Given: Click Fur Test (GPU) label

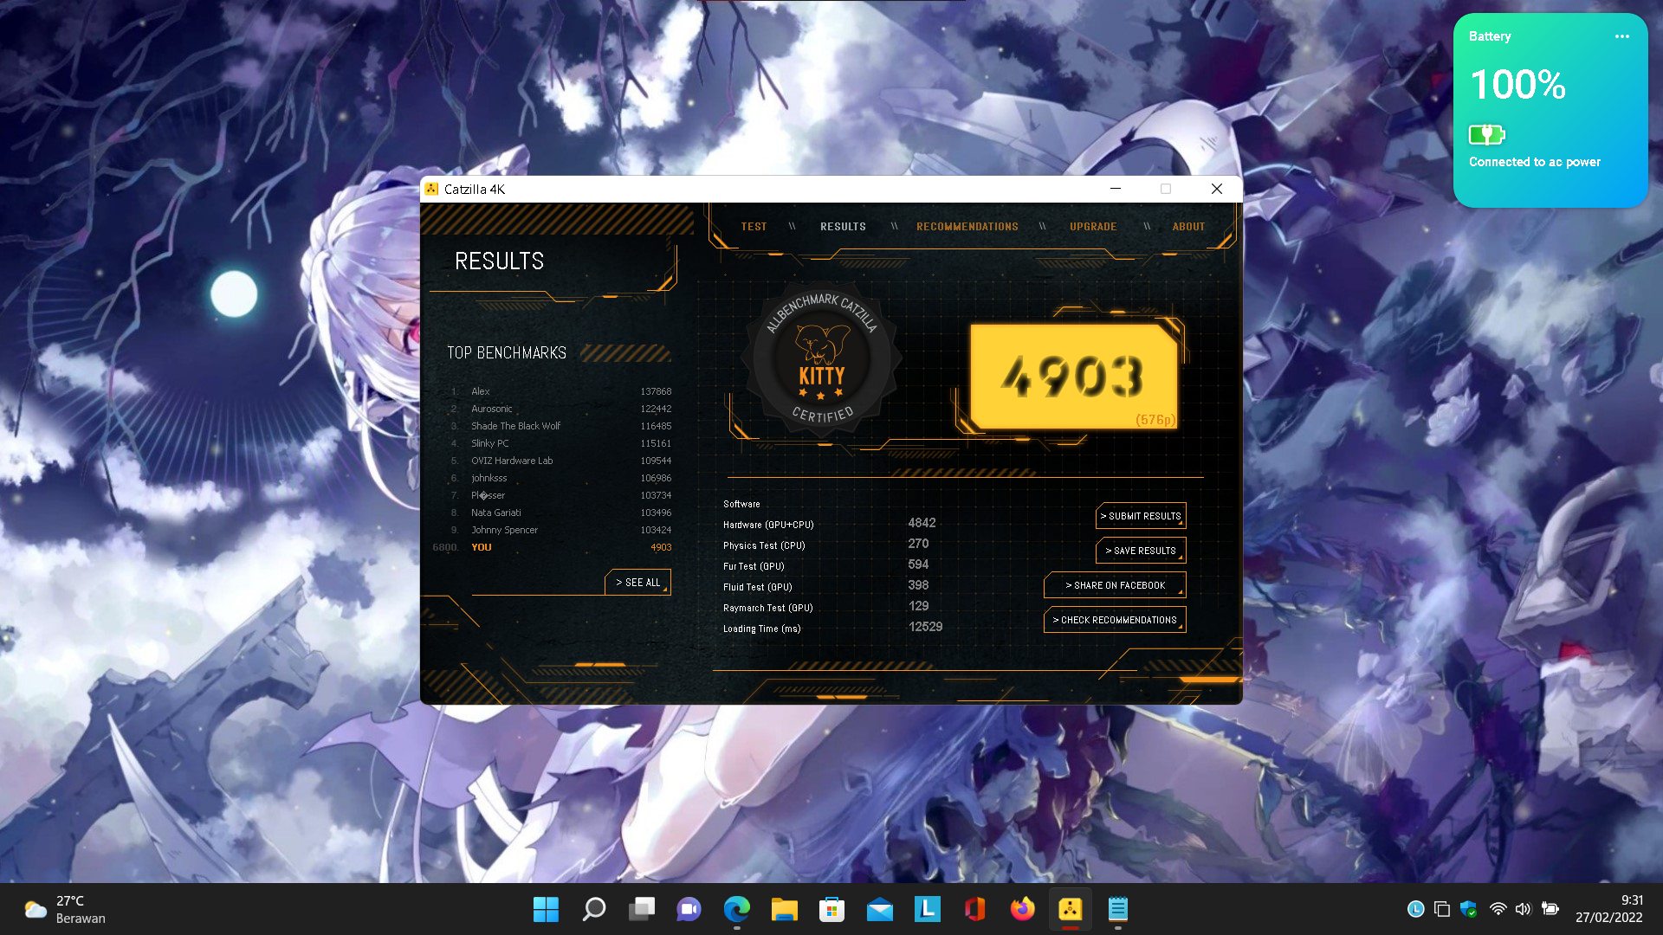Looking at the screenshot, I should point(754,566).
